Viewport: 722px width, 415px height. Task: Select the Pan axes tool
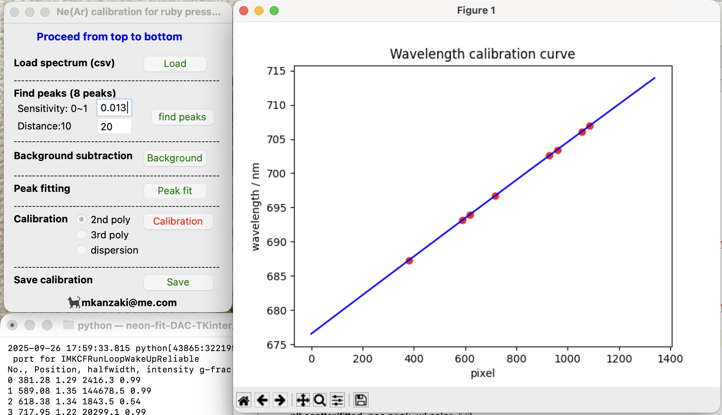303,400
